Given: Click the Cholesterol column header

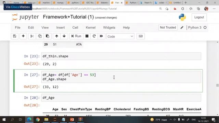Looking at the screenshot, I should [122, 109].
